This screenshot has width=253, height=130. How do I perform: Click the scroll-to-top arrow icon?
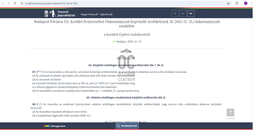230,113
